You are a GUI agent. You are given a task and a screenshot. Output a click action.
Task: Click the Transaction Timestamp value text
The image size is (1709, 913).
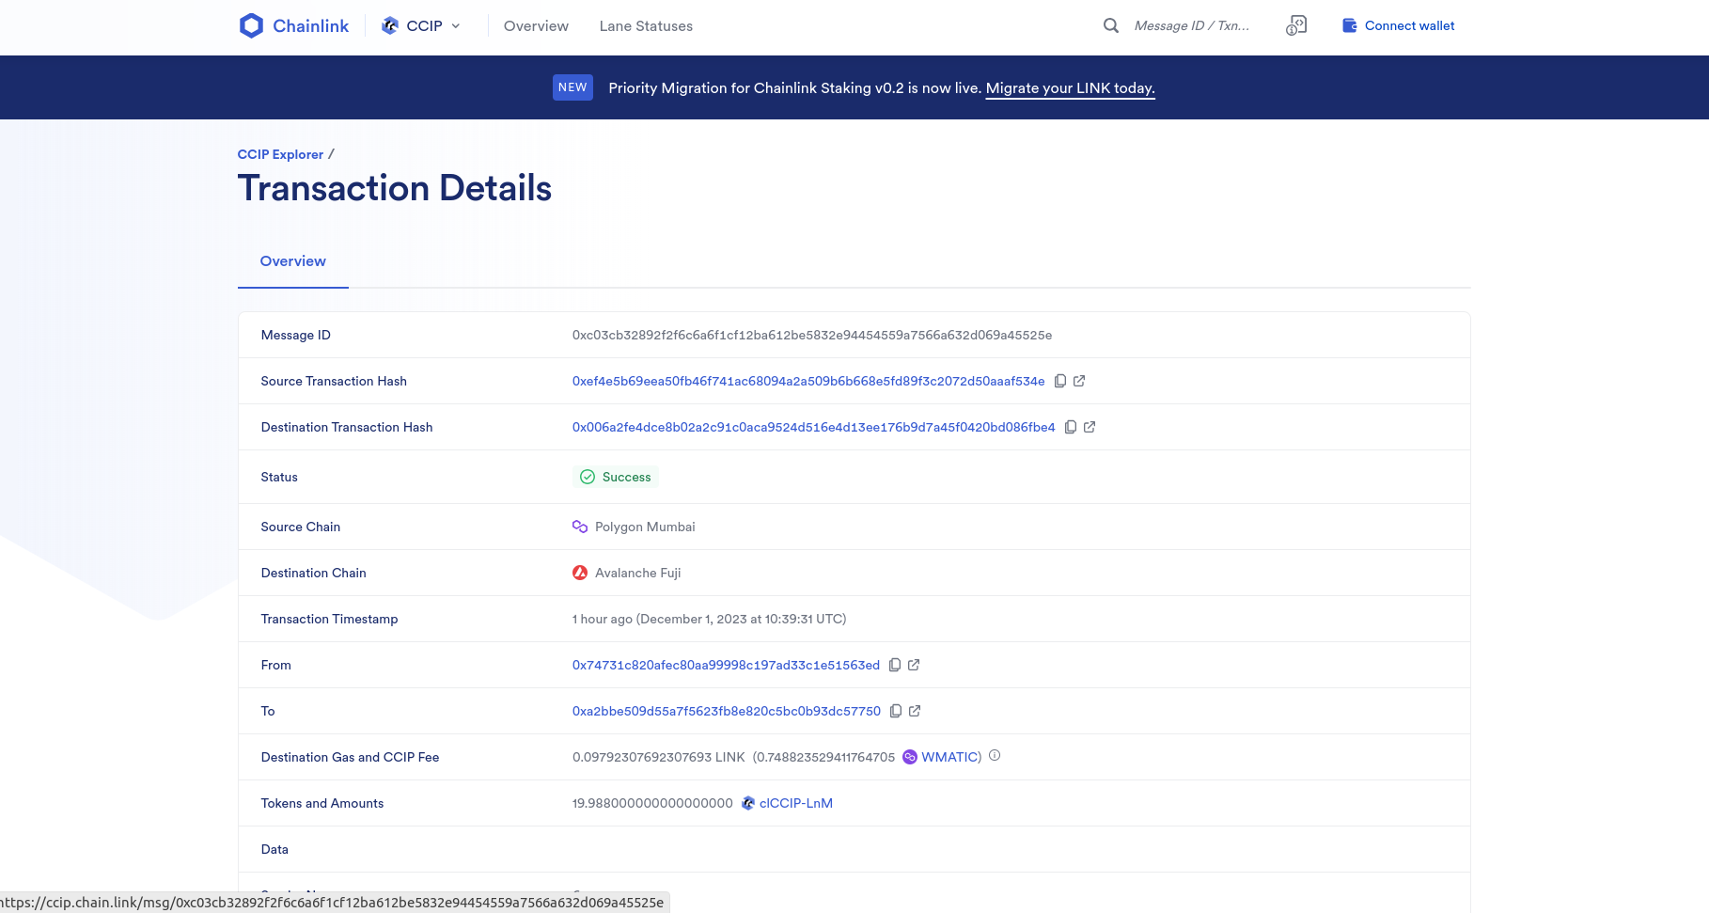tap(710, 619)
